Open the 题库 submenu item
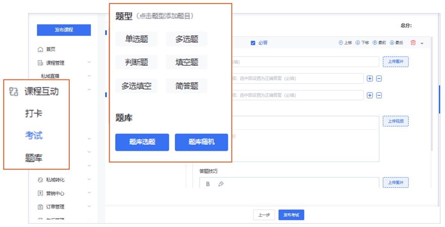Image resolution: width=445 pixels, height=227 pixels. coord(34,158)
